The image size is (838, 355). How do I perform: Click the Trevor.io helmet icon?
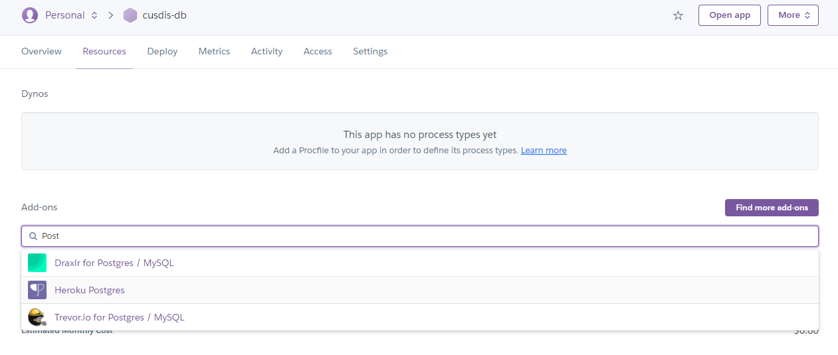[x=37, y=317]
